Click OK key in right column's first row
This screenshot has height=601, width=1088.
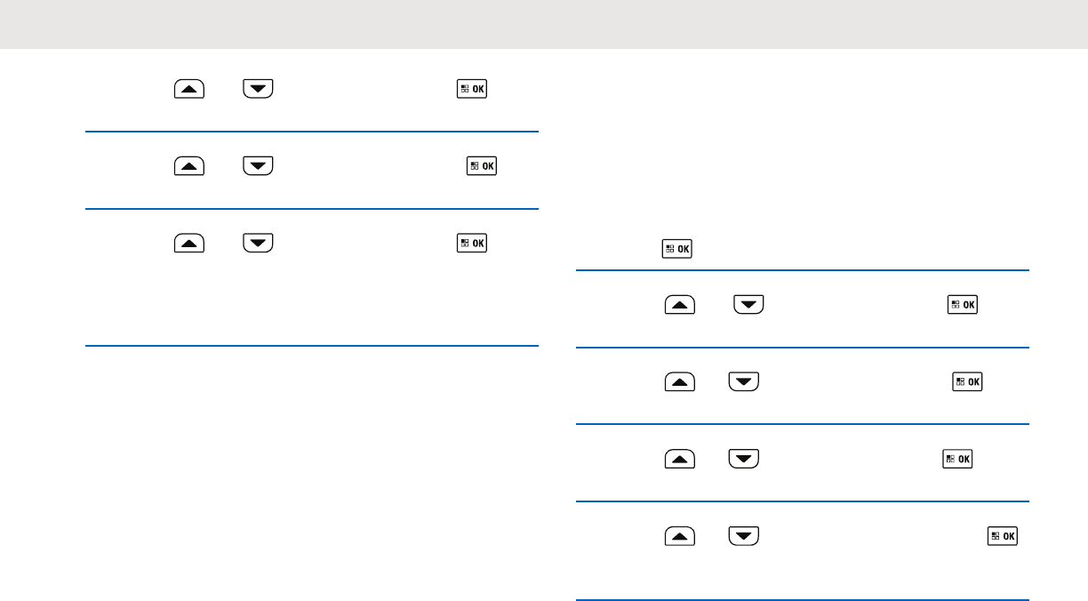(964, 305)
